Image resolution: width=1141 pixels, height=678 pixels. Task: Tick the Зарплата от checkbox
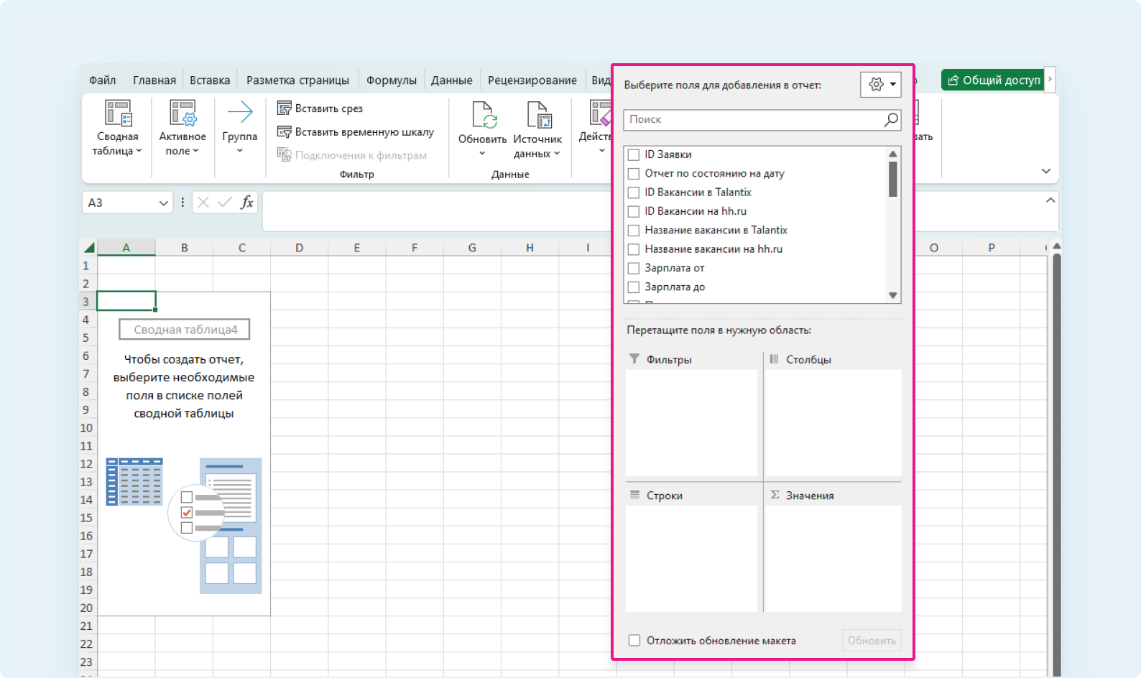pos(634,268)
